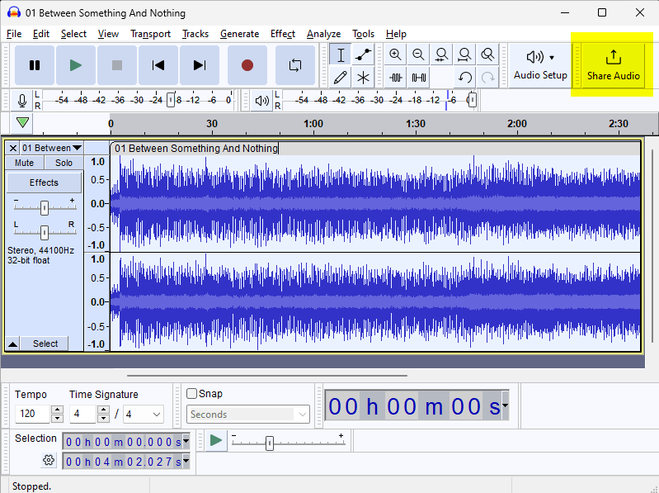Image resolution: width=659 pixels, height=493 pixels.
Task: Click the Undo arrow icon
Action: [465, 78]
